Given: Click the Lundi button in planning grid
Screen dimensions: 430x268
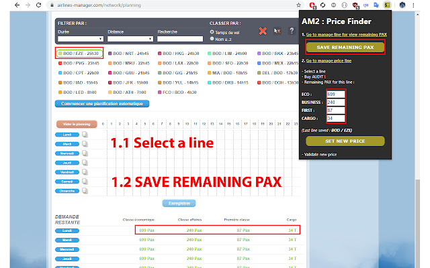Looking at the screenshot, I should (67, 135).
